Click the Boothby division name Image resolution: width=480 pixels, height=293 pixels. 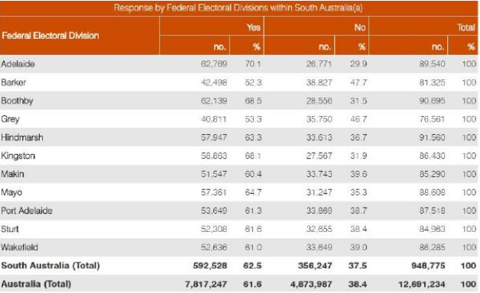17,101
